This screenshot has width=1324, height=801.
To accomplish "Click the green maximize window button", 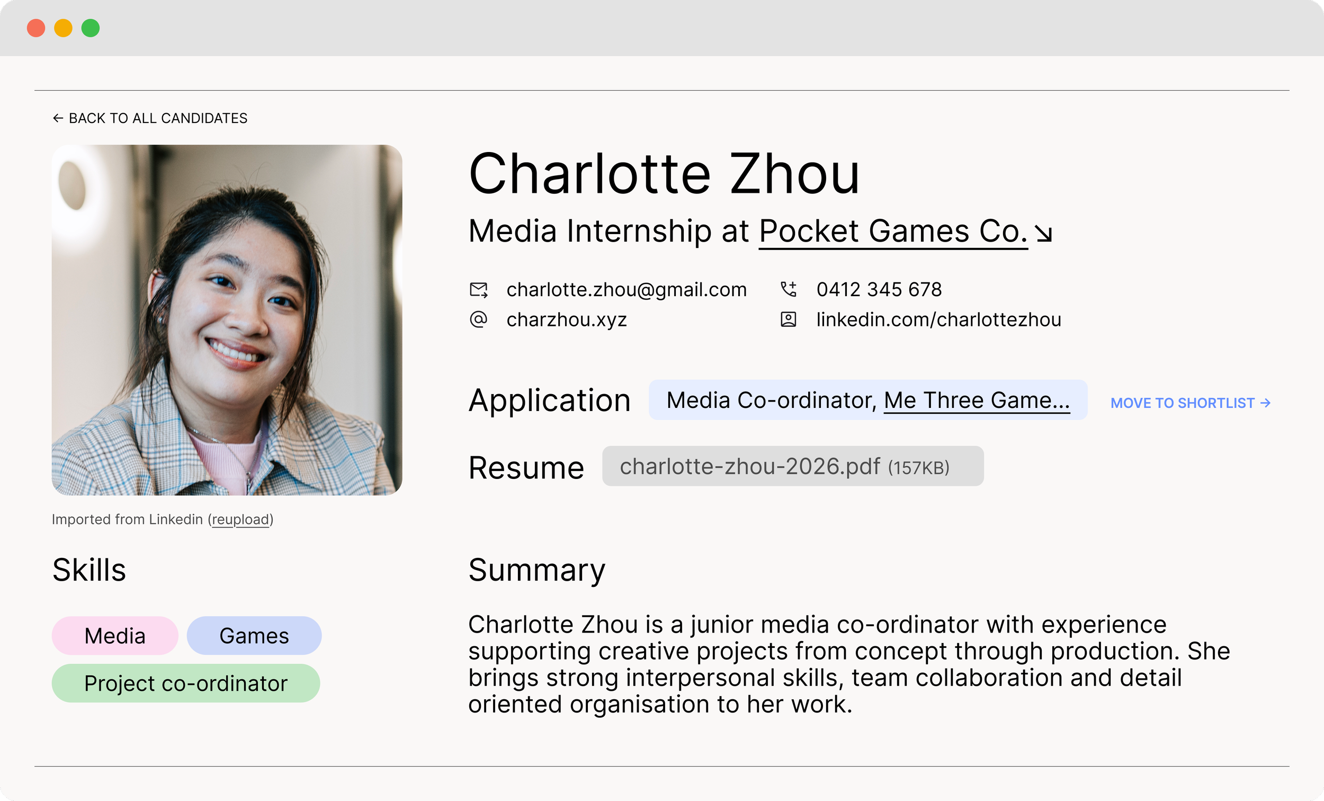I will point(90,28).
